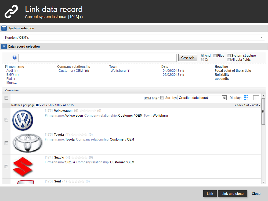Filter by Audi Firmenname

coord(10,71)
